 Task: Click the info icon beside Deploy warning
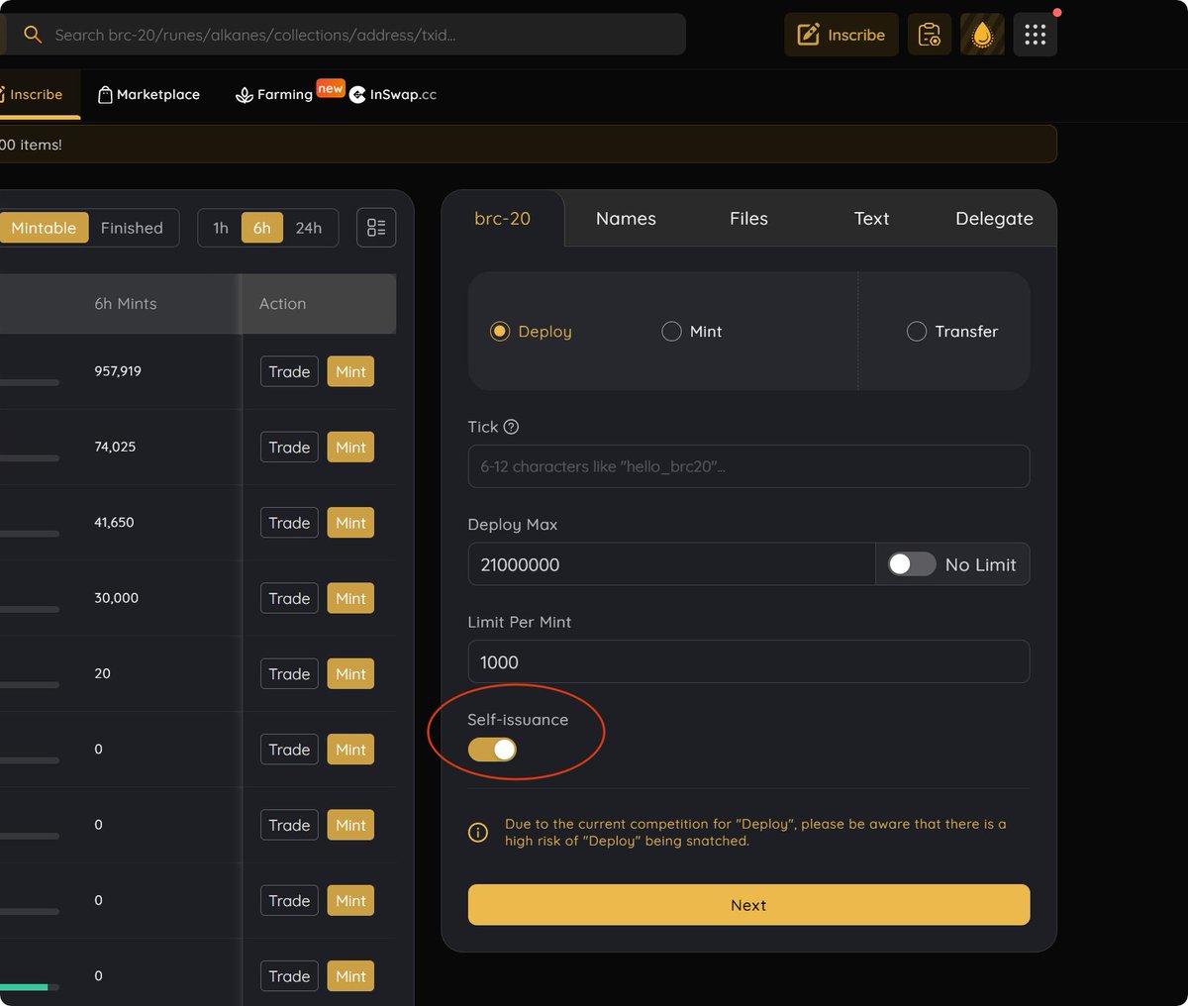pyautogui.click(x=477, y=832)
